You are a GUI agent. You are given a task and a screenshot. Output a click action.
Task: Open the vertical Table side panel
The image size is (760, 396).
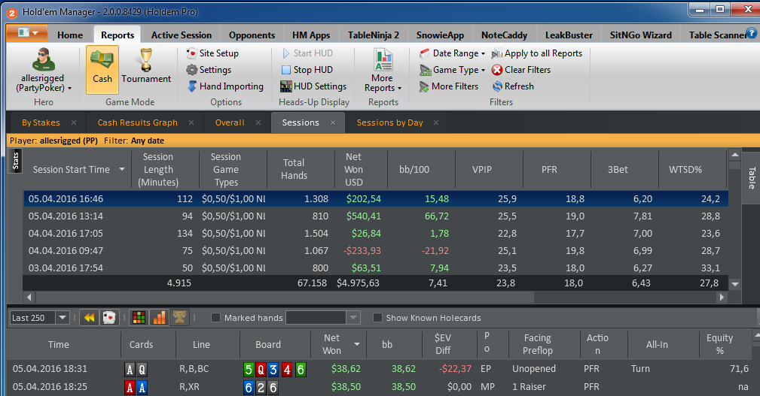click(x=752, y=177)
